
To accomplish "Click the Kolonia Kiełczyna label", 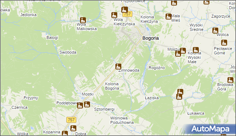I will (x=149, y=19).
